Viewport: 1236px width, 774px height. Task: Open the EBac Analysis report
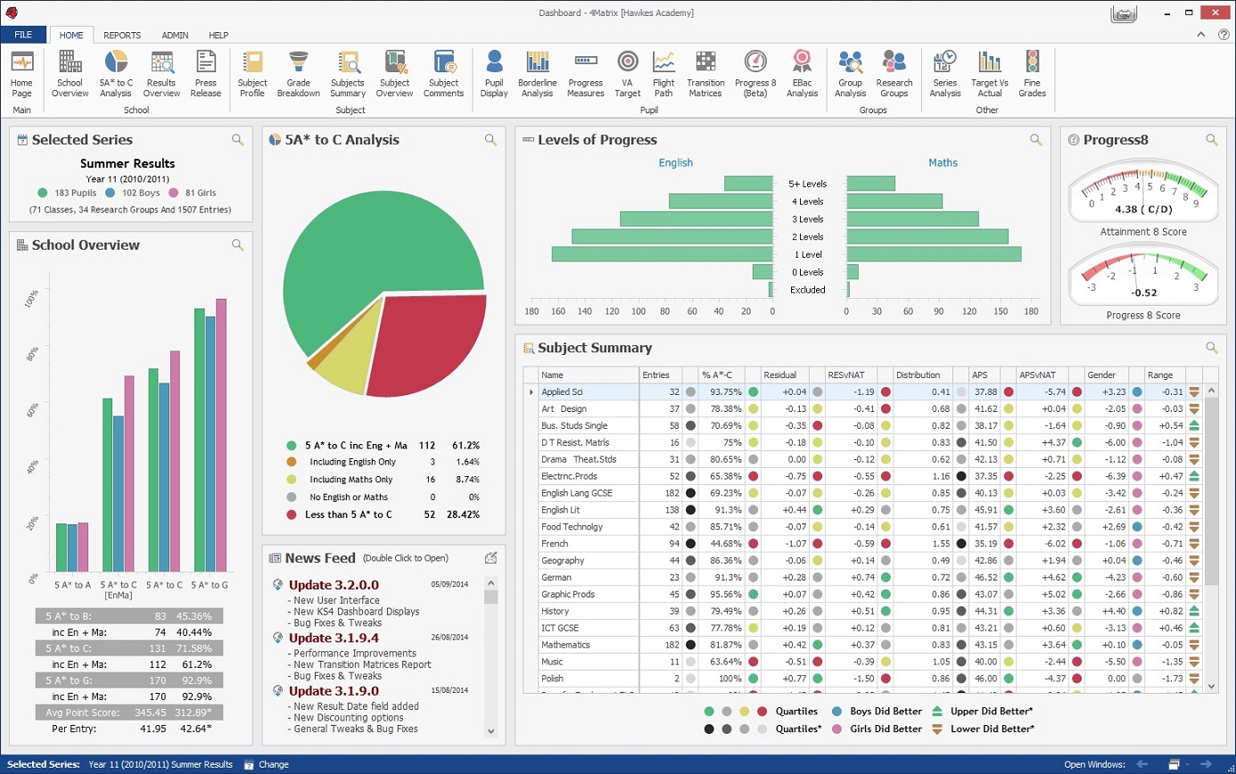pos(802,73)
